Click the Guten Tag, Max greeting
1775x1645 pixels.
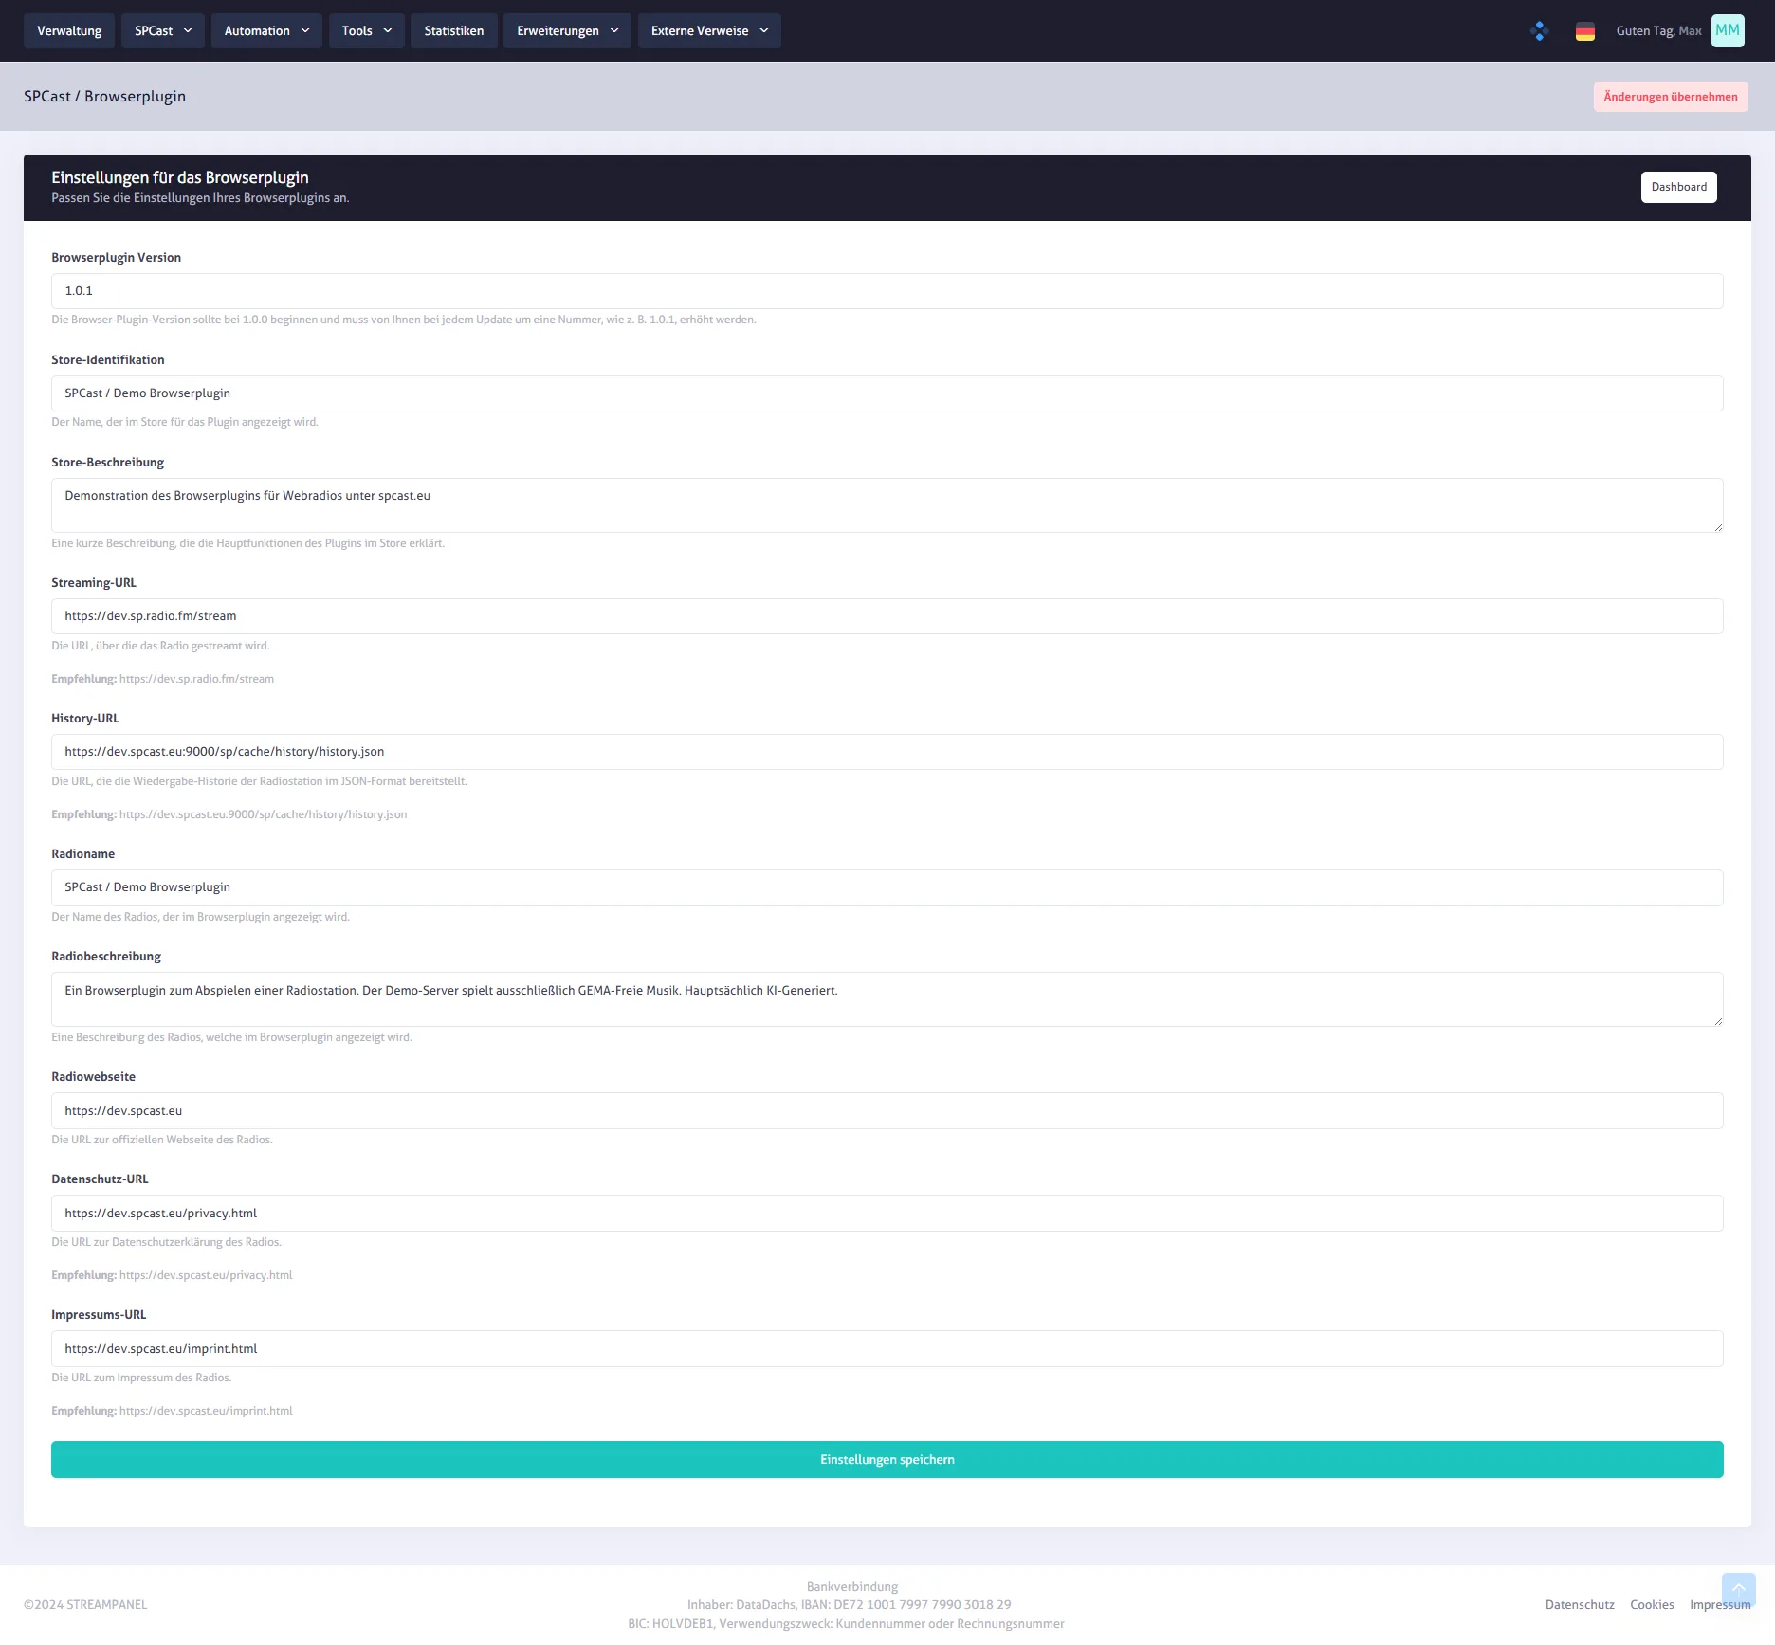(1658, 31)
